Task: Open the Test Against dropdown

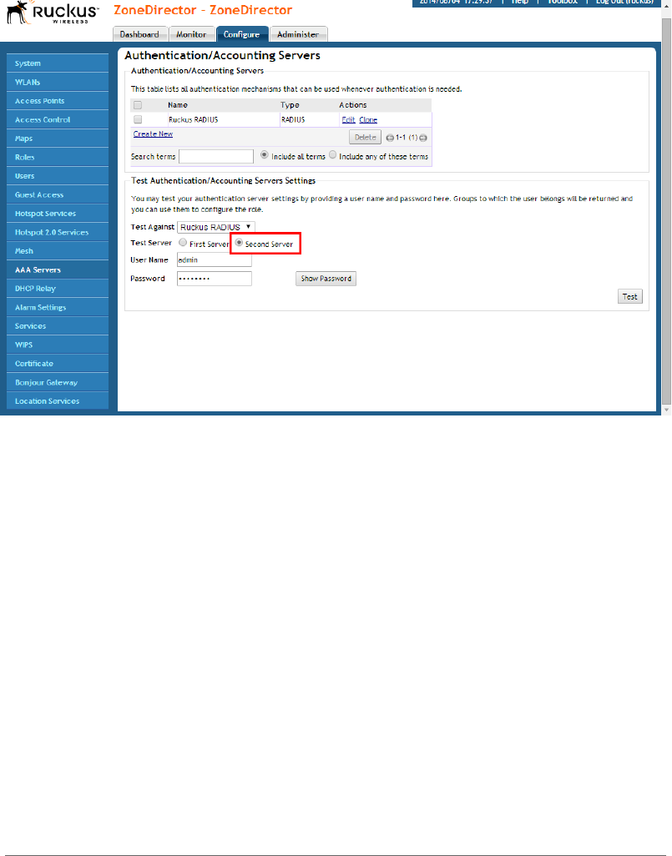Action: (x=216, y=227)
